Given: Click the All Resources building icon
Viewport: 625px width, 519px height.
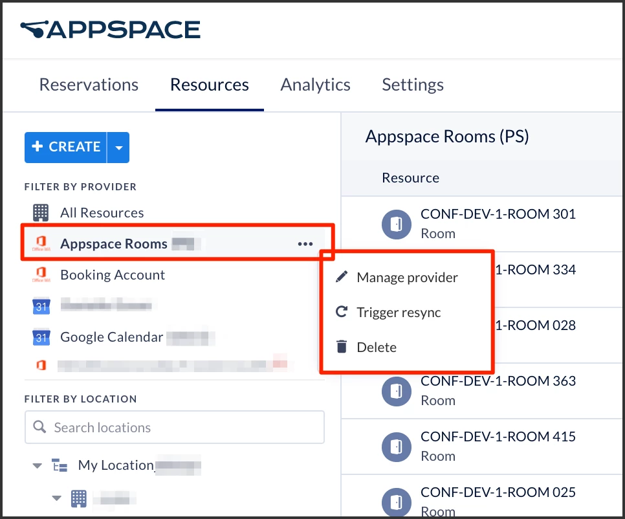Looking at the screenshot, I should [x=41, y=213].
